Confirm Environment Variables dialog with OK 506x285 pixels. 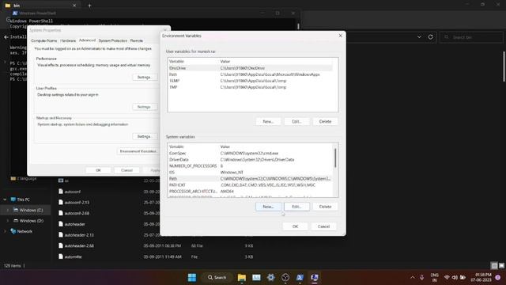tap(295, 226)
